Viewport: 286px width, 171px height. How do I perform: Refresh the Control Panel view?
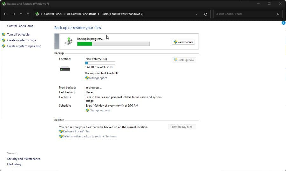pos(206,14)
